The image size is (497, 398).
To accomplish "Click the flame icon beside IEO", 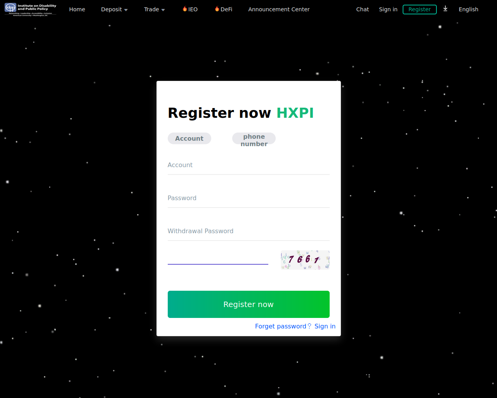I will coord(185,9).
